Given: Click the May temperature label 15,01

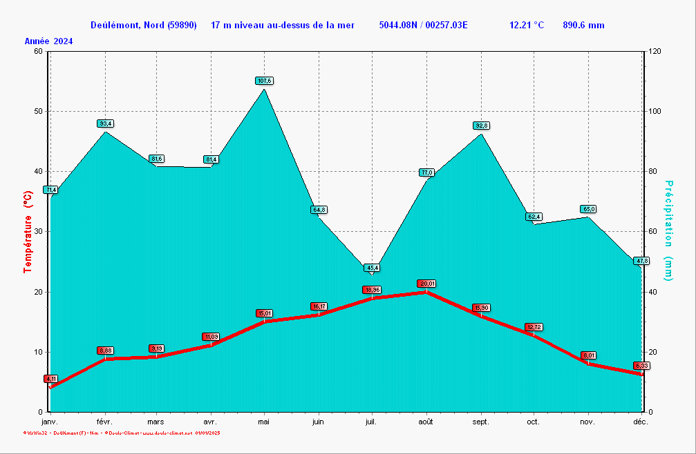Looking at the screenshot, I should pos(265,313).
